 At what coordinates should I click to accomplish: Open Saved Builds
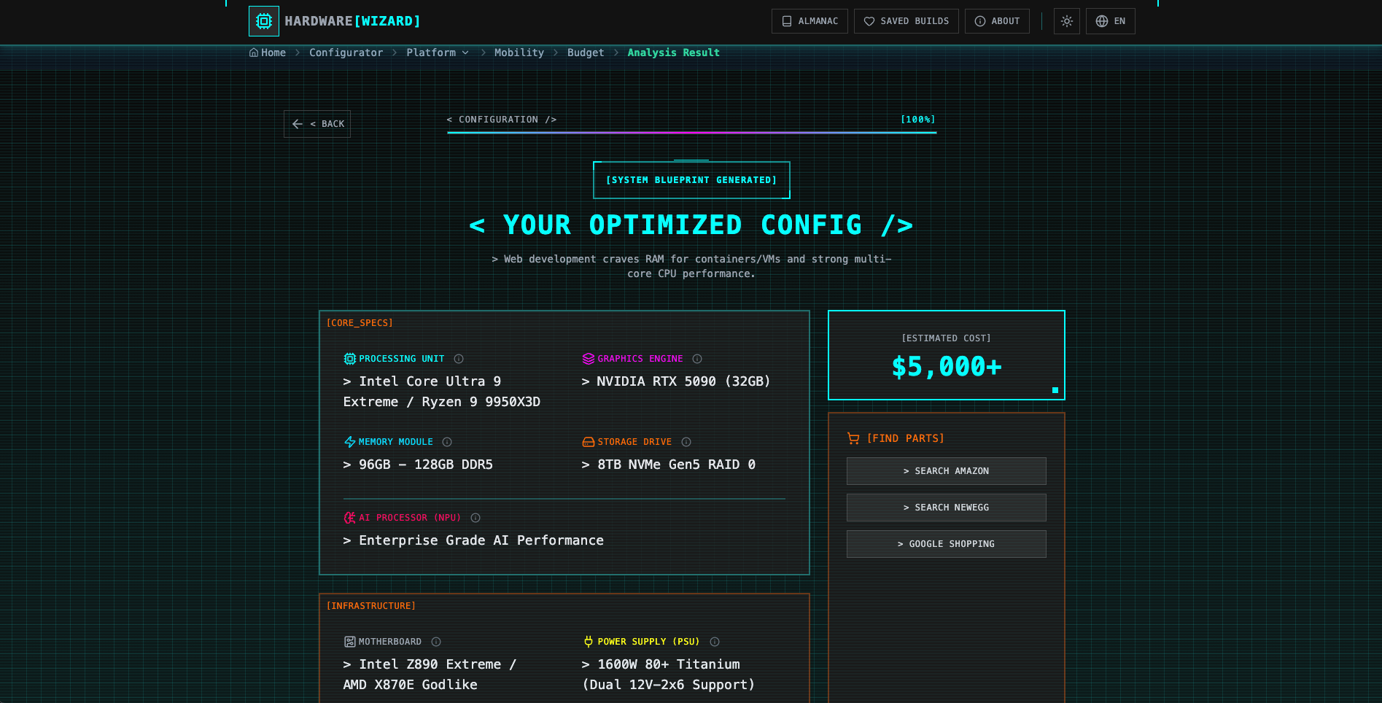906,21
